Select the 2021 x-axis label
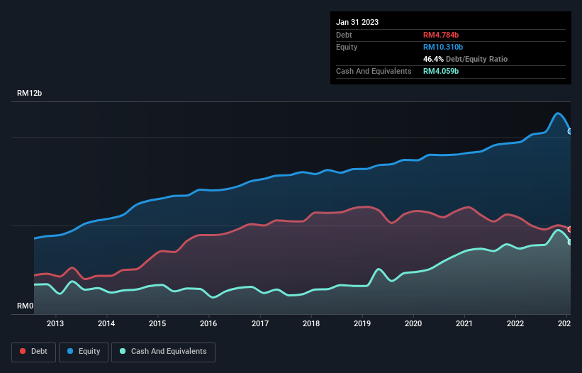The width and height of the screenshot is (582, 373). pyautogui.click(x=464, y=323)
